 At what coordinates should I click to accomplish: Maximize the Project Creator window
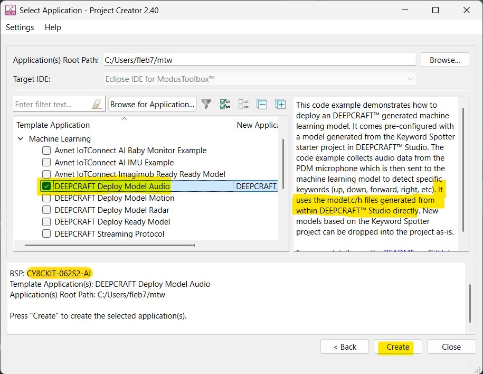pyautogui.click(x=435, y=10)
